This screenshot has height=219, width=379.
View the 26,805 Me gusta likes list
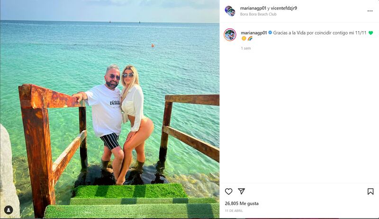pos(242,203)
